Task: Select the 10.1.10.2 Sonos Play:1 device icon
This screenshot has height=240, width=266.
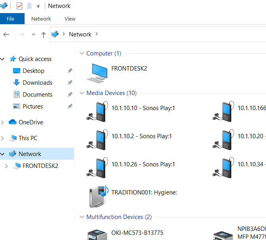Action: [x=97, y=140]
